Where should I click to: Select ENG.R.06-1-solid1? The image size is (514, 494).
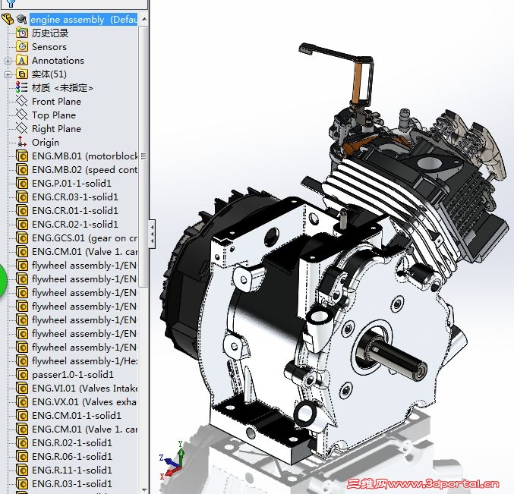click(72, 456)
